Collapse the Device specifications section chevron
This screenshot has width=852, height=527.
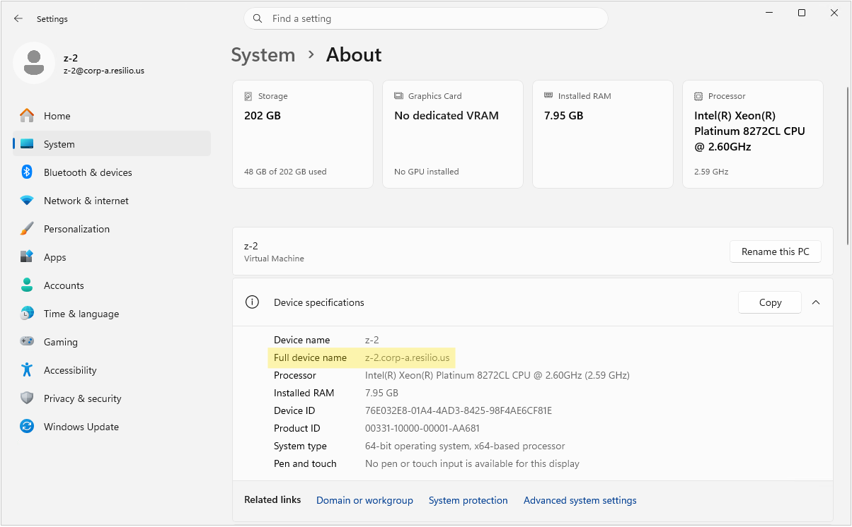(x=816, y=302)
